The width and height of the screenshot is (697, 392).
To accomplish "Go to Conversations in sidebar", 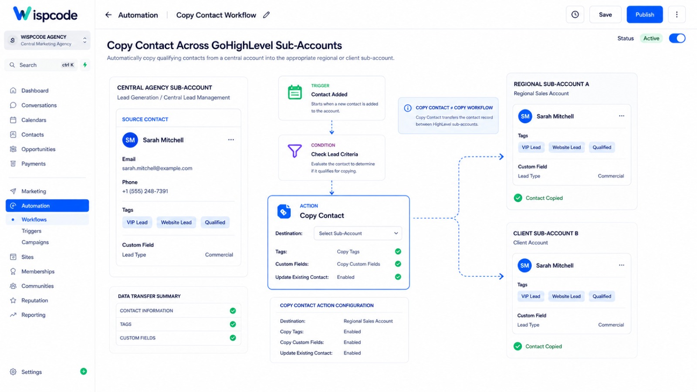I will point(39,105).
